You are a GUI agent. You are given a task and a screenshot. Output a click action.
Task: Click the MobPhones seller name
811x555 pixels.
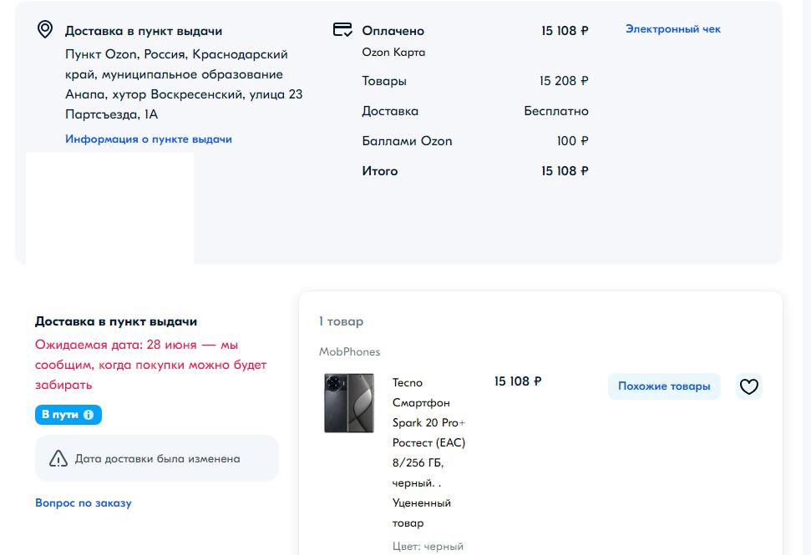point(349,352)
